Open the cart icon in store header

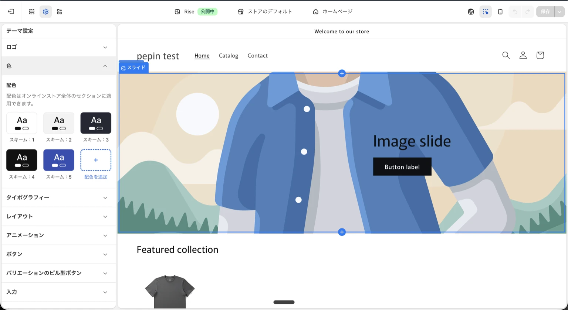pyautogui.click(x=540, y=55)
